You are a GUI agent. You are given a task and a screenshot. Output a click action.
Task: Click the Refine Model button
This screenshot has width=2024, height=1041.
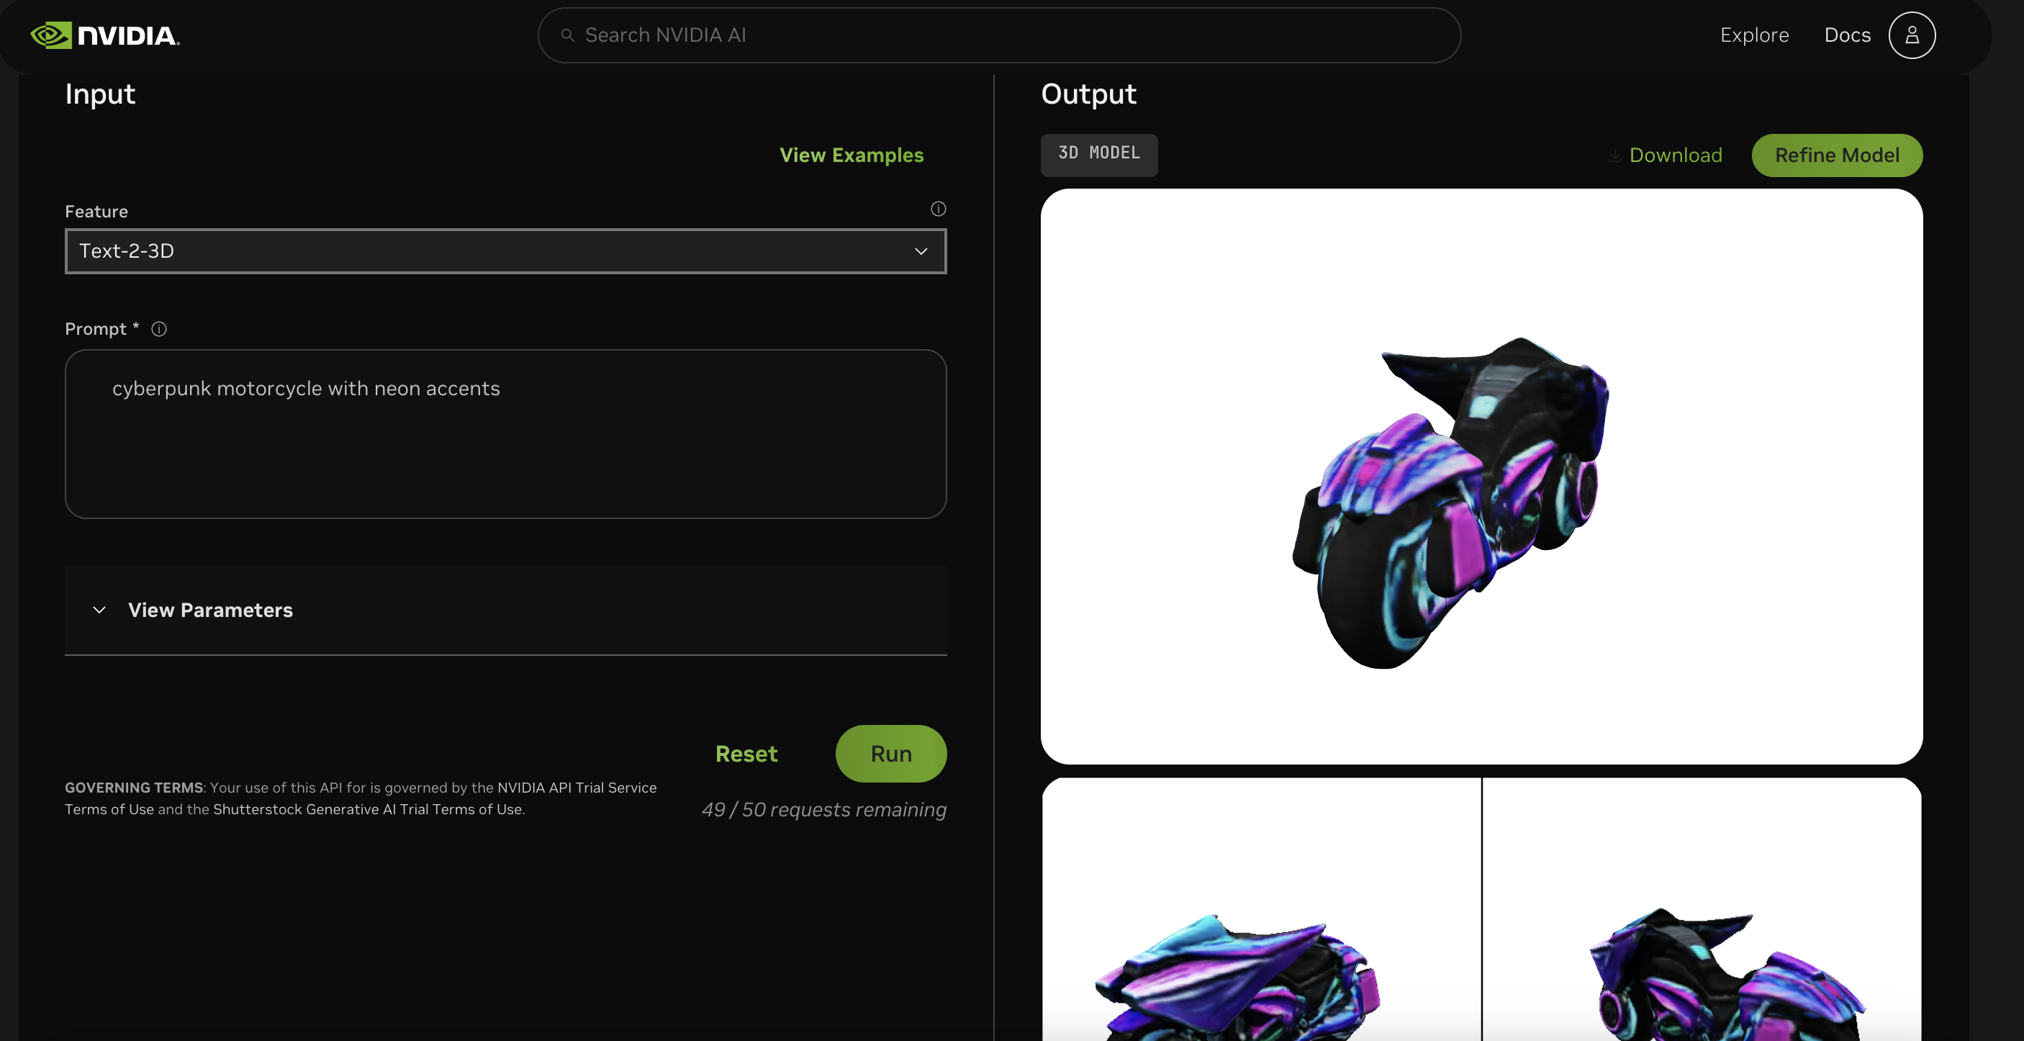click(1837, 156)
